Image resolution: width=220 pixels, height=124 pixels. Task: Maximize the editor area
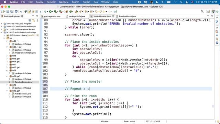(212, 16)
